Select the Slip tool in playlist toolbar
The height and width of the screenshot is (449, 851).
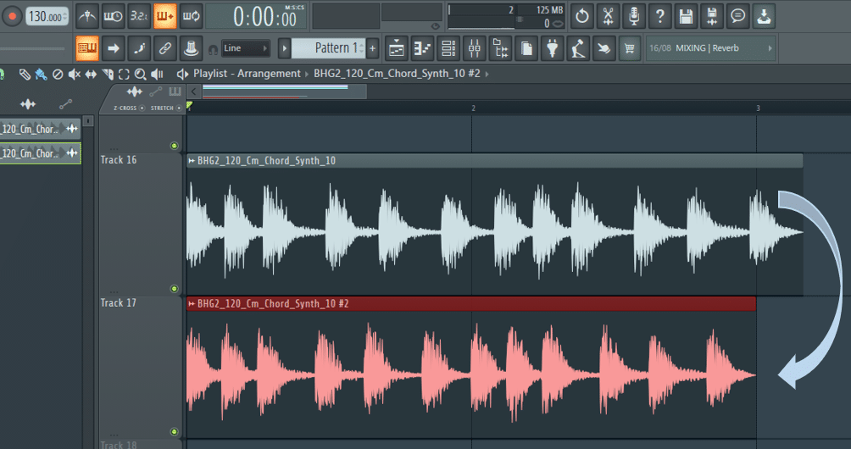pyautogui.click(x=91, y=75)
